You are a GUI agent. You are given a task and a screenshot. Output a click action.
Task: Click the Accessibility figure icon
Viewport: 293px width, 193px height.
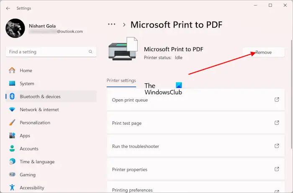coord(12,188)
